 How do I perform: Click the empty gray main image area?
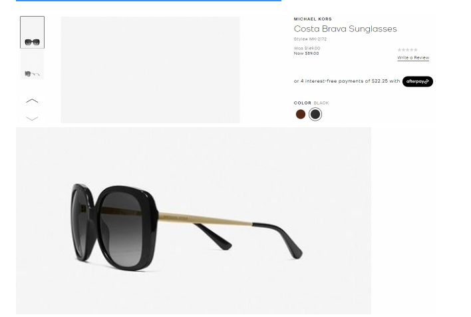(150, 70)
